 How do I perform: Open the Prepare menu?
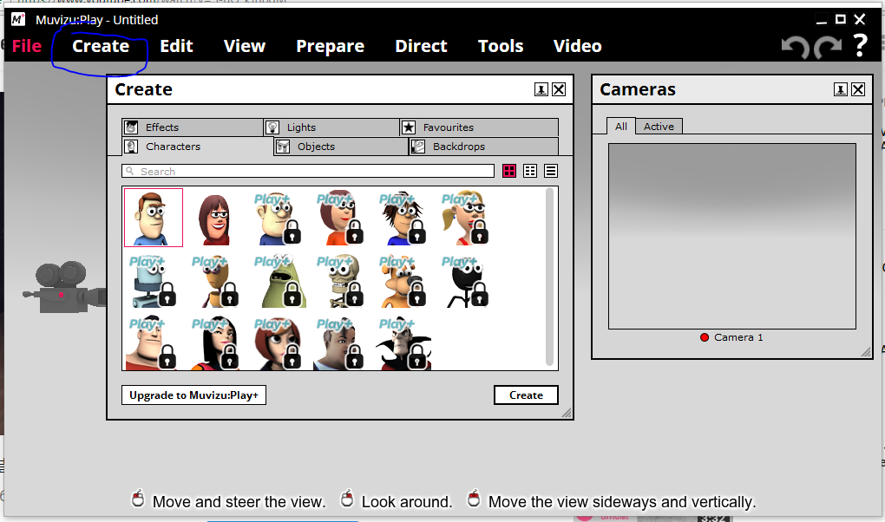[x=331, y=46]
